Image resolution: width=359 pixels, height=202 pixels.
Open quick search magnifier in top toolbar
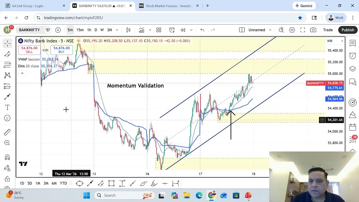coord(281,30)
